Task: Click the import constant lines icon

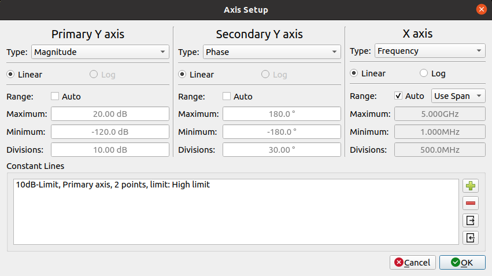Action: tap(471, 237)
